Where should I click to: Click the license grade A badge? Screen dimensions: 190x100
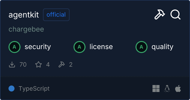point(79,47)
